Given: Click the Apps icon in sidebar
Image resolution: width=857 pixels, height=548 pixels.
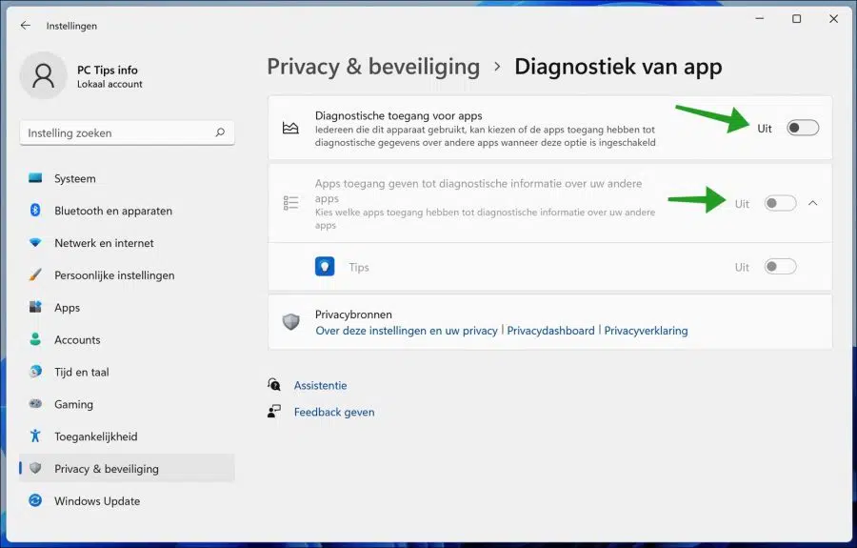Looking at the screenshot, I should (35, 308).
